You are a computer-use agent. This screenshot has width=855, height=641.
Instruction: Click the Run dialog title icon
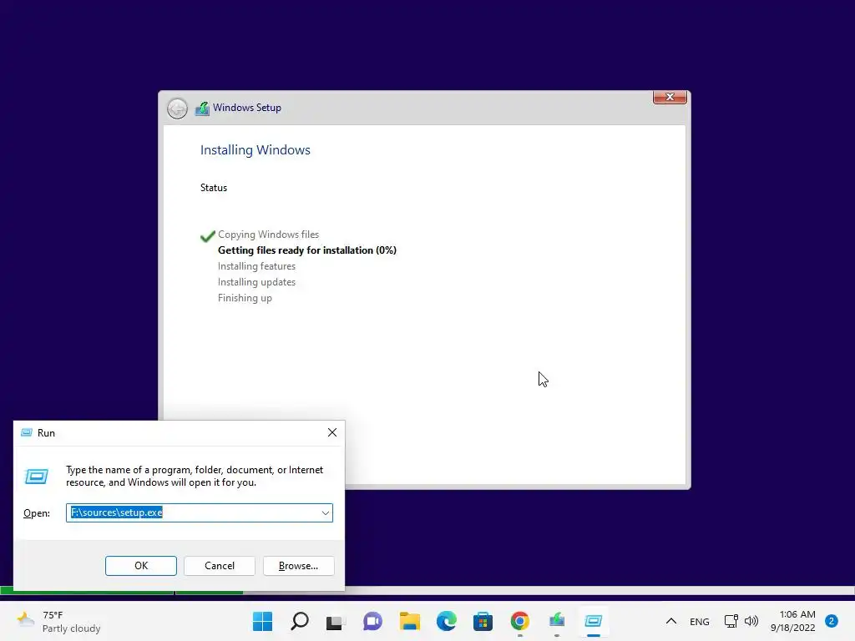[x=26, y=433]
